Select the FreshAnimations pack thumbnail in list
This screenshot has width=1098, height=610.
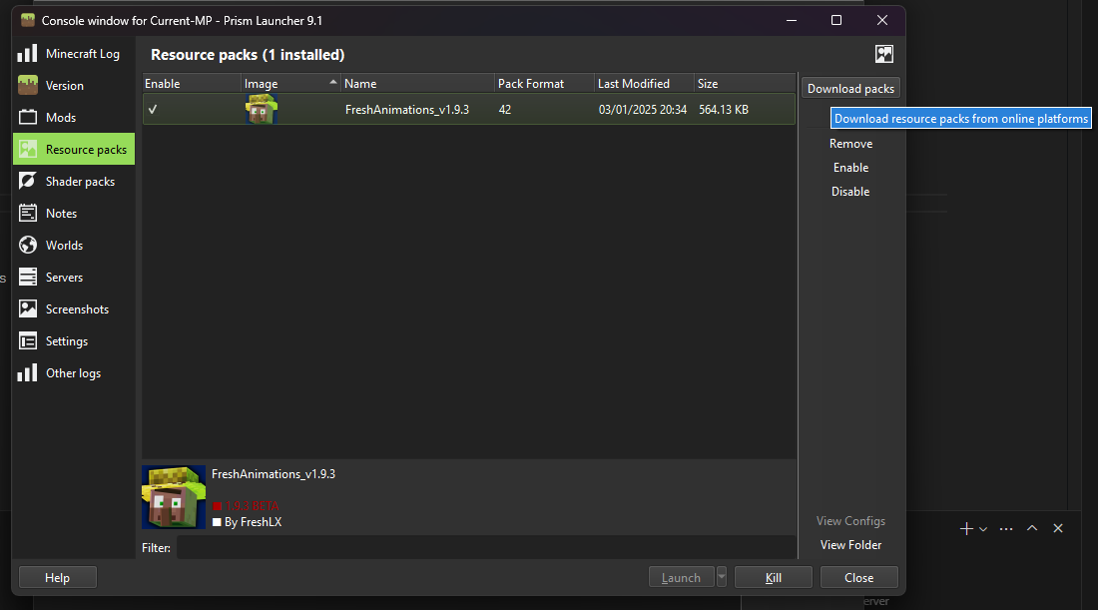pyautogui.click(x=262, y=110)
